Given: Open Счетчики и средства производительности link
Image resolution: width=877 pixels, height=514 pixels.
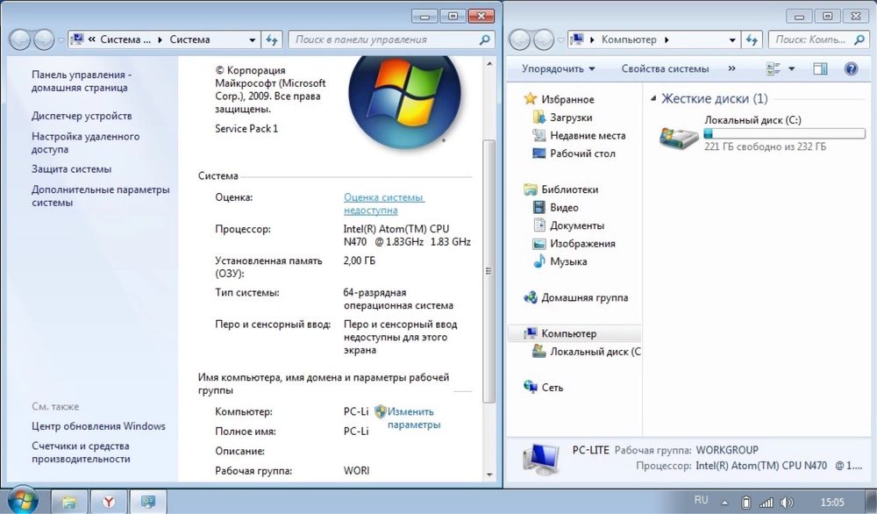Looking at the screenshot, I should point(81,452).
